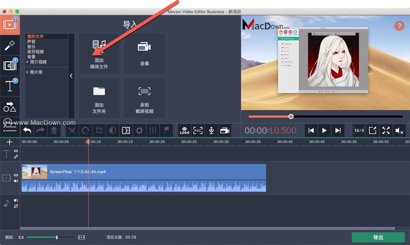Toggle title track link icon

[16, 157]
